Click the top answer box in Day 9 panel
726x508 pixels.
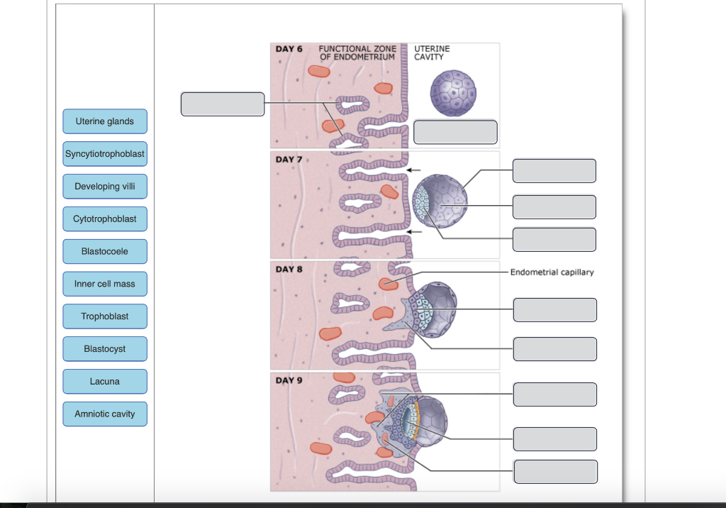pos(555,394)
